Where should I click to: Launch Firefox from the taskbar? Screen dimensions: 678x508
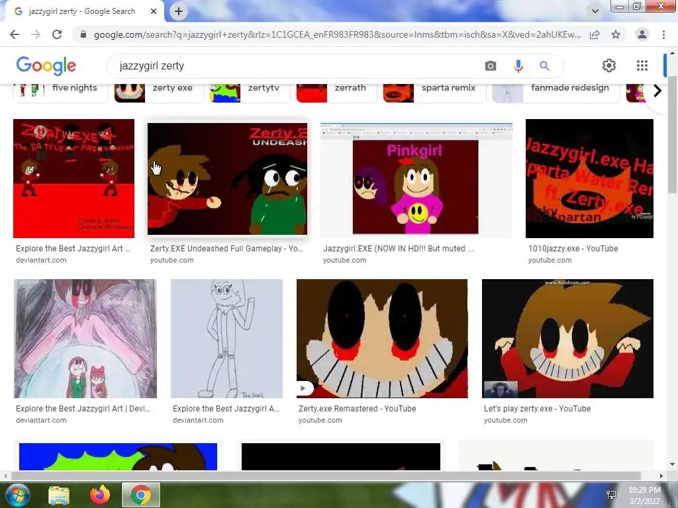point(100,495)
